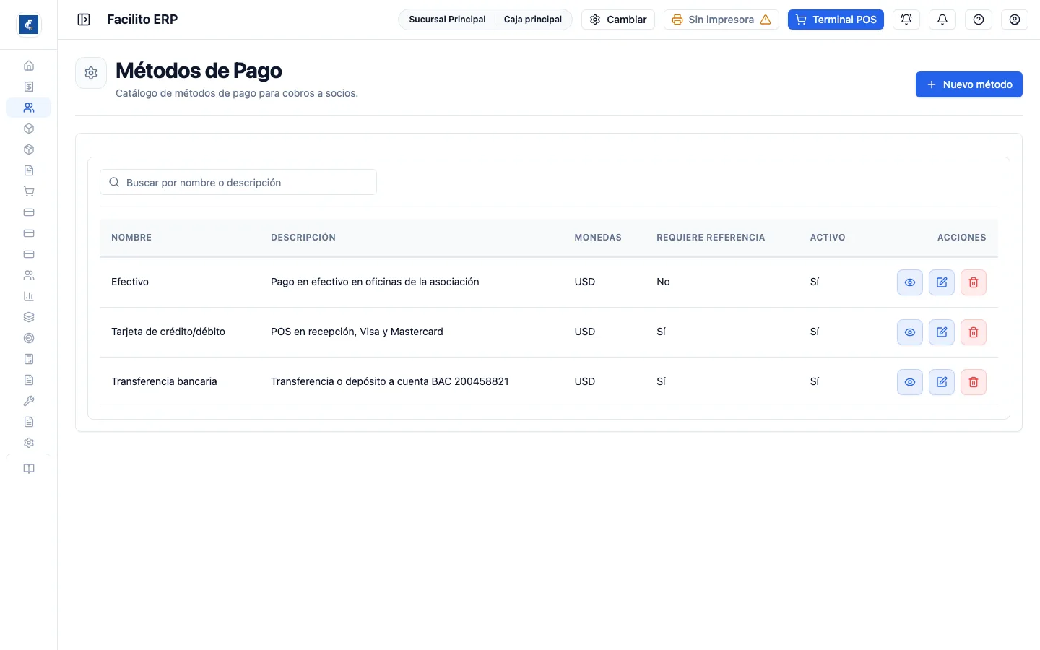Open the help question mark icon
The image size is (1040, 650).
[x=979, y=19]
